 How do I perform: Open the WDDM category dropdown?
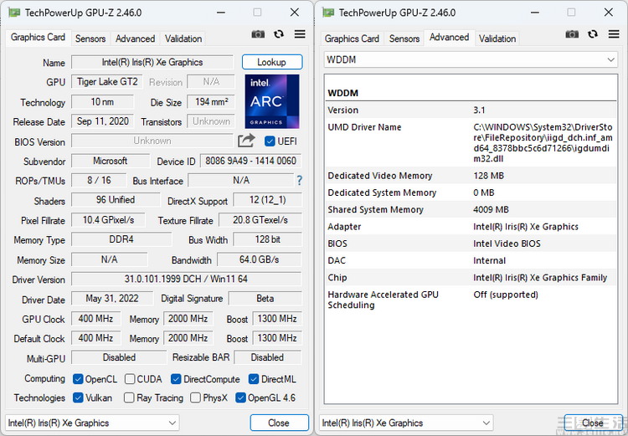[471, 59]
